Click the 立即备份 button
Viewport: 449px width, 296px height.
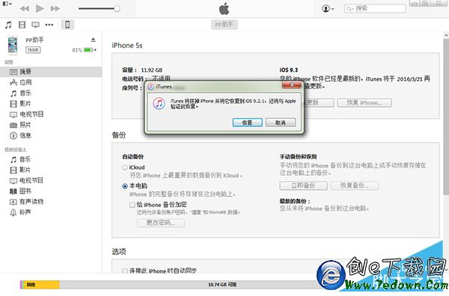click(x=304, y=185)
